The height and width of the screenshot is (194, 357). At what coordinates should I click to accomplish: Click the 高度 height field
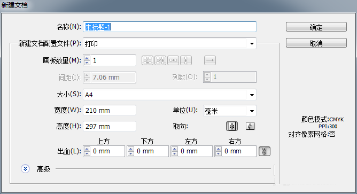tap(110, 126)
